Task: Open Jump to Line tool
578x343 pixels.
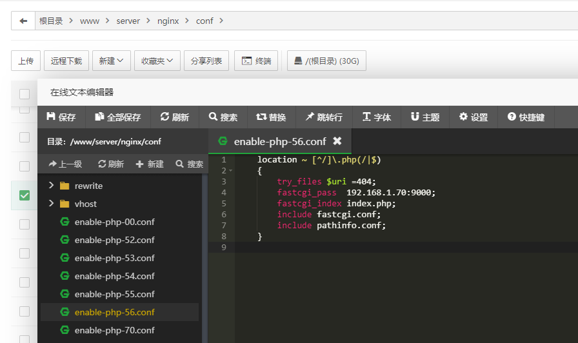Action: tap(324, 117)
